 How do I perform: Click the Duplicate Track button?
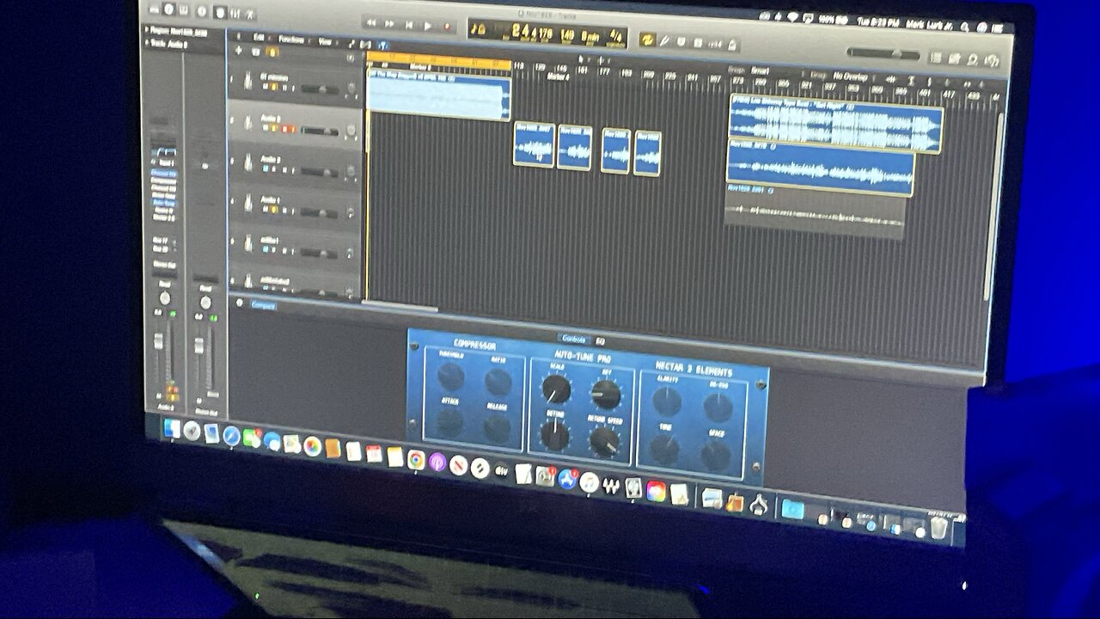tap(256, 52)
